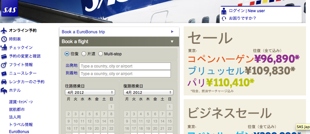Click the card icon for booking changes
Screen dimensions: 310x134
(x=4, y=56)
